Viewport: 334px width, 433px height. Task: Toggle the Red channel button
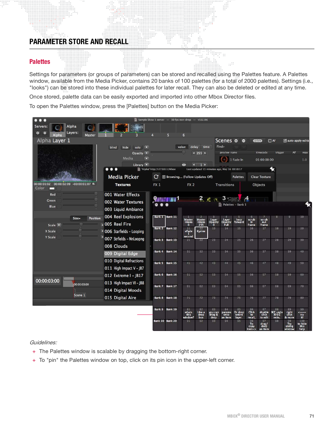point(59,195)
